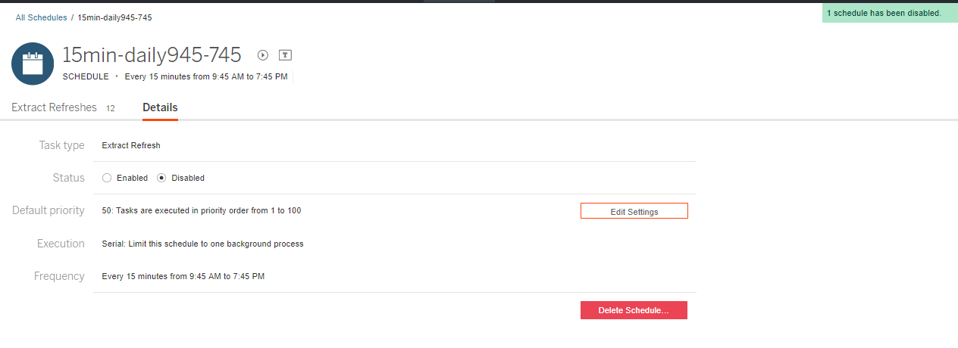The image size is (958, 348).
Task: Click the Edit Settings button
Action: pos(634,211)
